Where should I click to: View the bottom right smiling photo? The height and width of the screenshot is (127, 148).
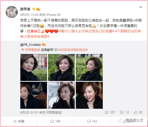click(x=89, y=95)
